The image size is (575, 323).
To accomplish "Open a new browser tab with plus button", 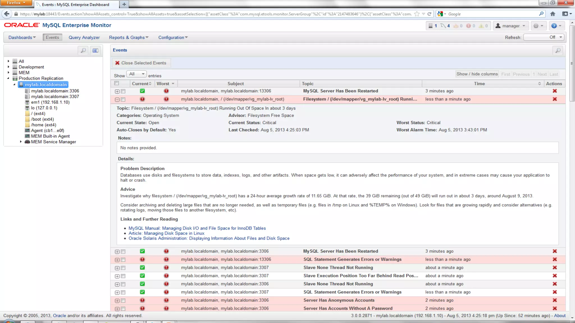I will [x=124, y=4].
